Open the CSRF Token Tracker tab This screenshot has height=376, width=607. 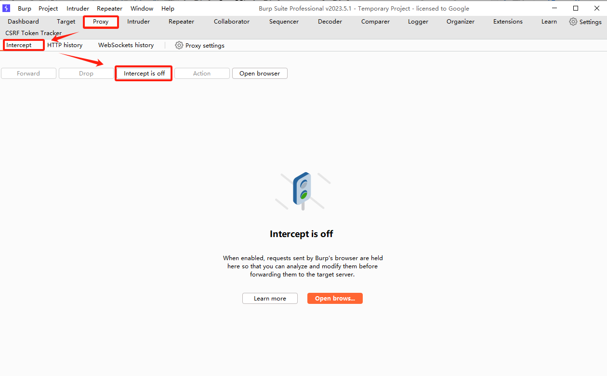[x=33, y=33]
